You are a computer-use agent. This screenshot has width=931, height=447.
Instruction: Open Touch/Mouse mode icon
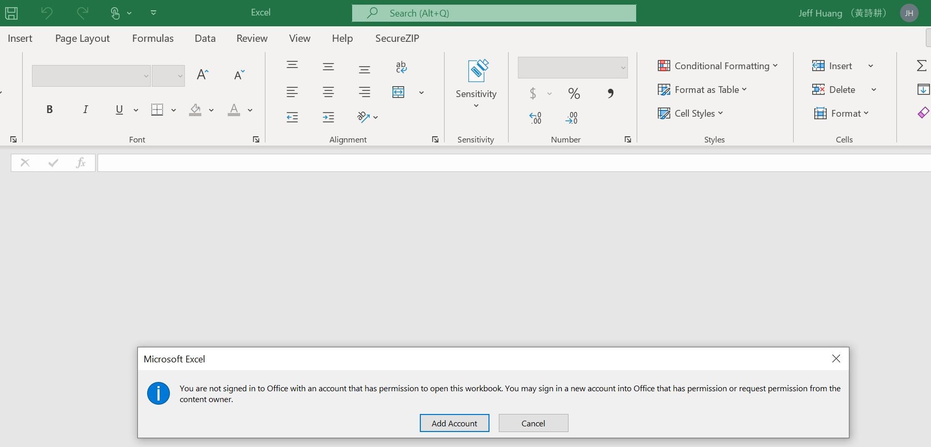(116, 13)
